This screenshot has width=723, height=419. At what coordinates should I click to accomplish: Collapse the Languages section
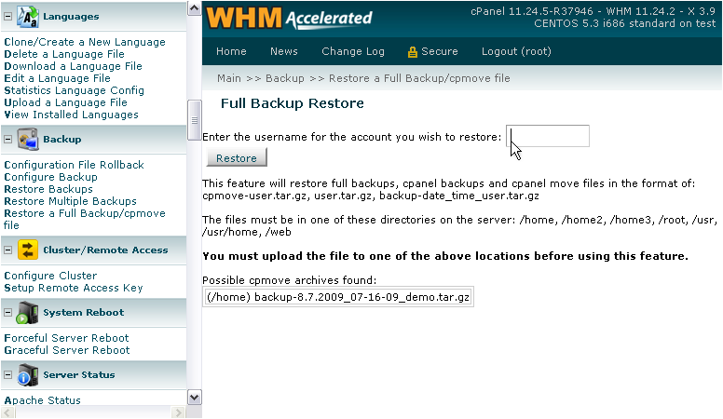click(x=7, y=16)
